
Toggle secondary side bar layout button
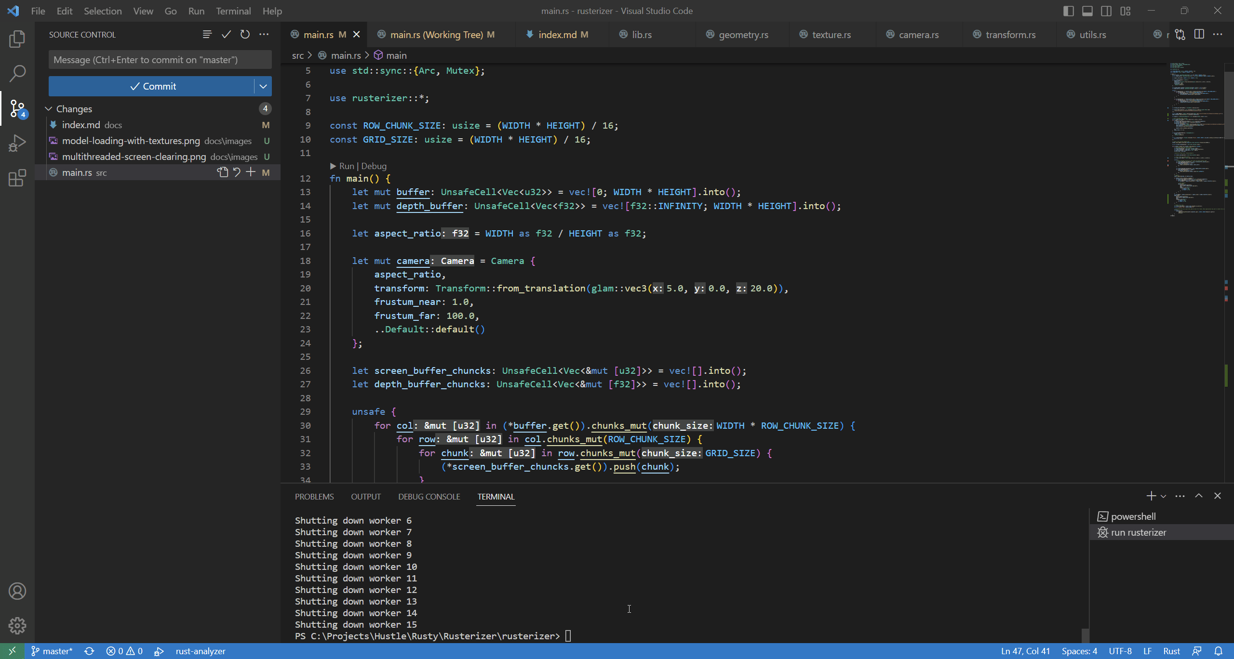(x=1107, y=11)
